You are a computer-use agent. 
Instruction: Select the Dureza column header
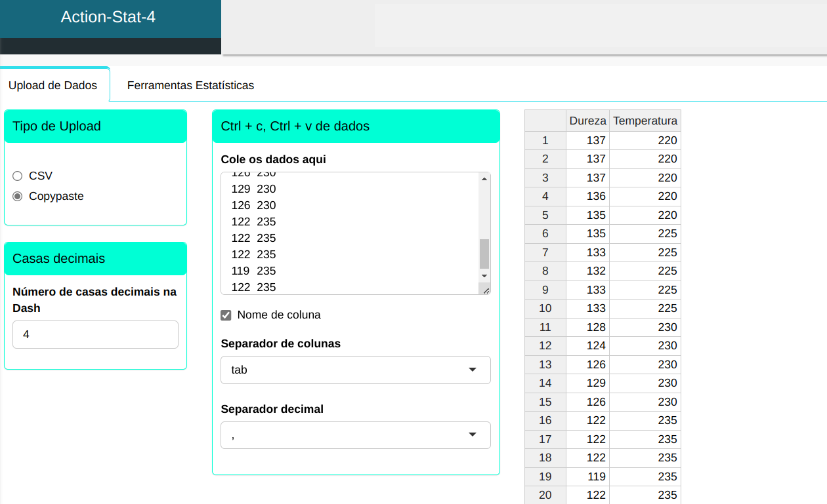[x=587, y=121]
